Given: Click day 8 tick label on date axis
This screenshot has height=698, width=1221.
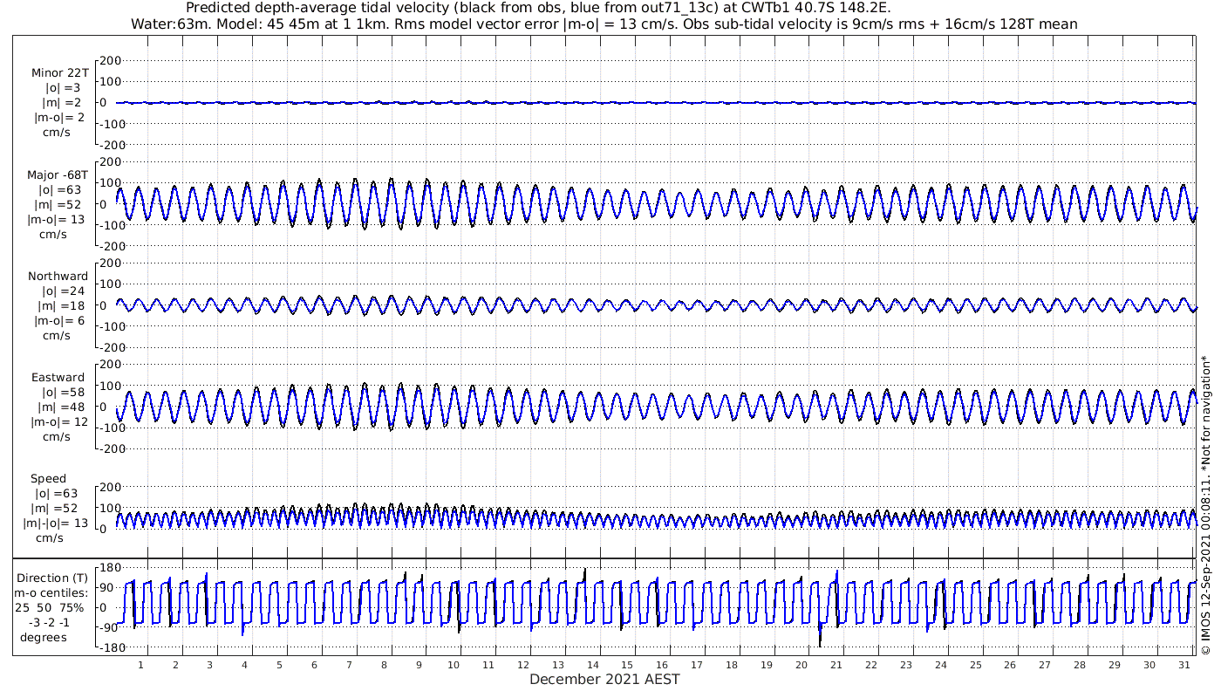Looking at the screenshot, I should click(x=384, y=665).
